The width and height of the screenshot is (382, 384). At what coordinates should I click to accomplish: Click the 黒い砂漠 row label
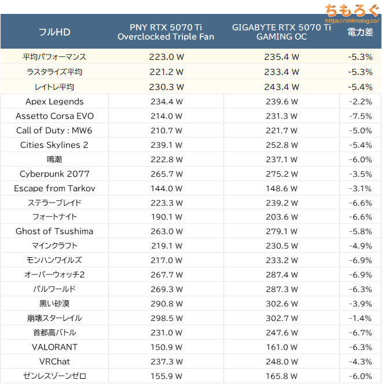(x=54, y=303)
